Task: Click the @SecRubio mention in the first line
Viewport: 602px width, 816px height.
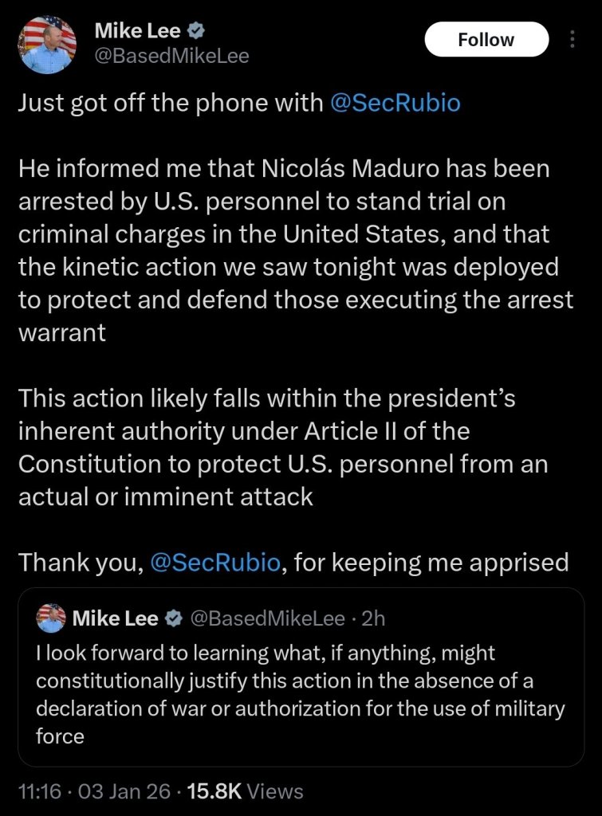Action: tap(395, 104)
